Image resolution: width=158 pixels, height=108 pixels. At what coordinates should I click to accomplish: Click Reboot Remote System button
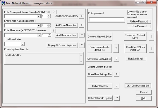click(x=100, y=98)
